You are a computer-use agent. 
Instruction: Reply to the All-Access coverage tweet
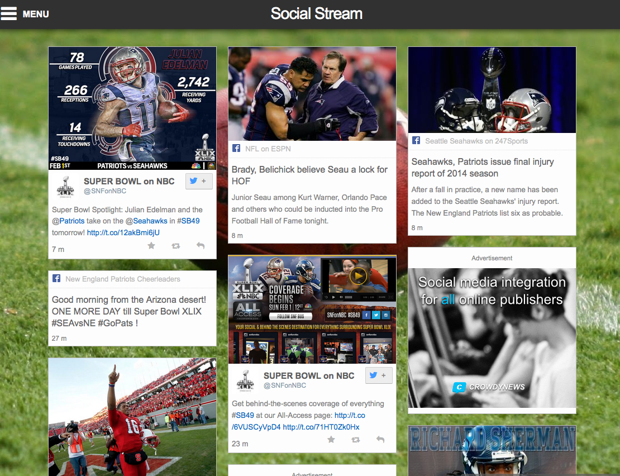tap(380, 440)
